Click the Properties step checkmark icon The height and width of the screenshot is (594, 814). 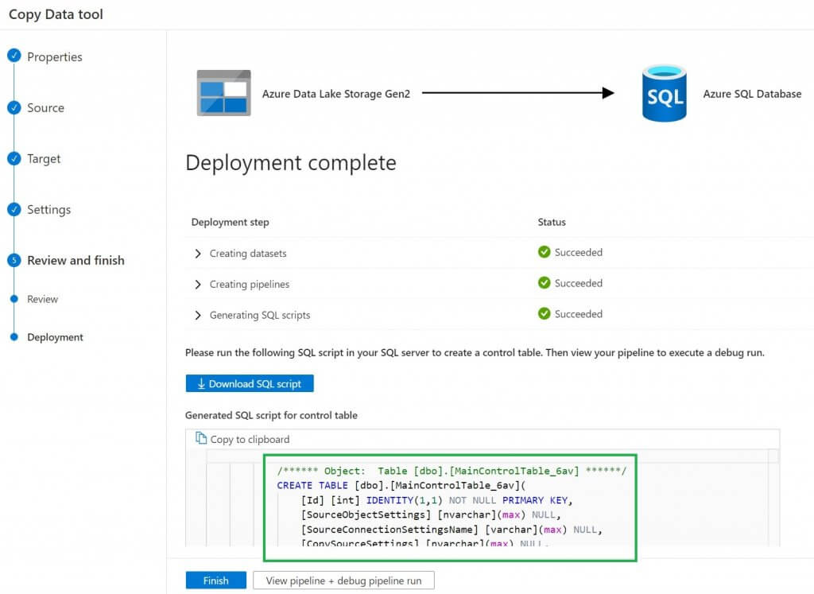point(14,55)
